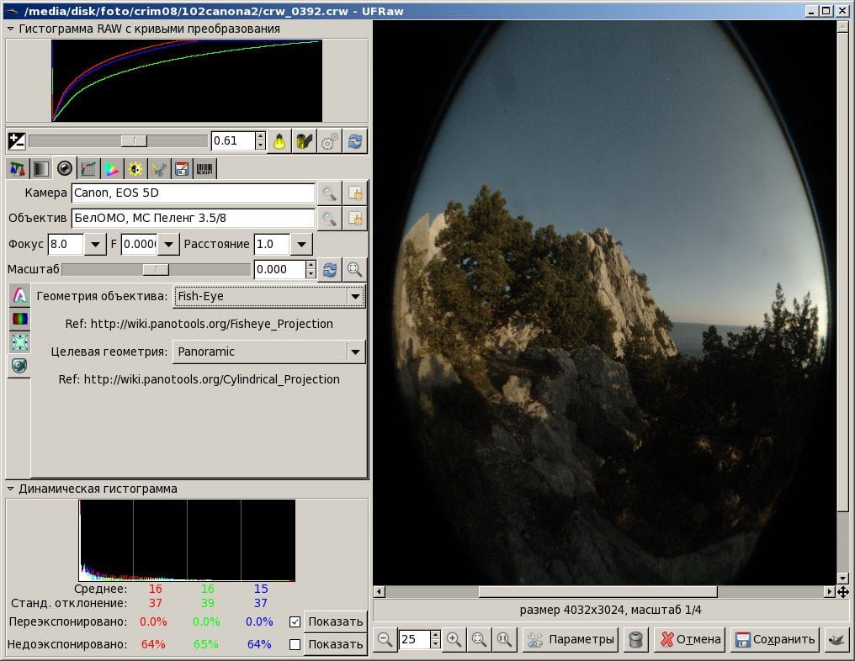Switch to the grayscale tab
Screen dimensions: 855x661
(41, 169)
